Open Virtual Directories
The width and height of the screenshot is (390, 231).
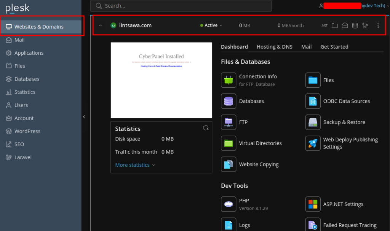251,143
